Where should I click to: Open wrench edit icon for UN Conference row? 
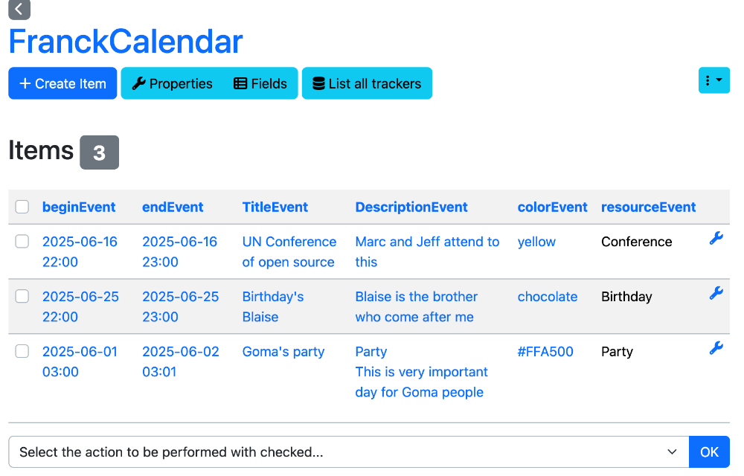(716, 238)
